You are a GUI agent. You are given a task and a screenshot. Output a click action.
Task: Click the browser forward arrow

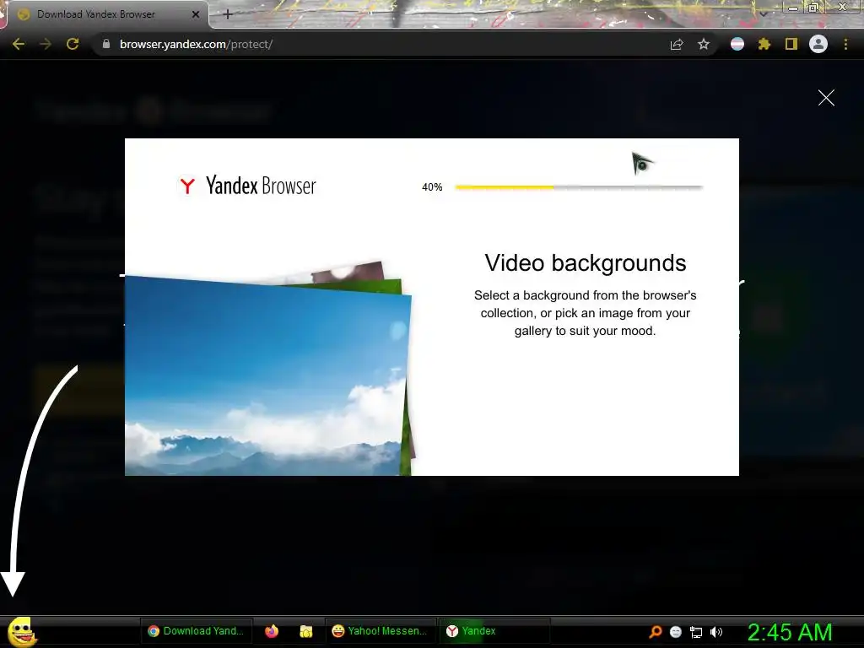tap(46, 44)
